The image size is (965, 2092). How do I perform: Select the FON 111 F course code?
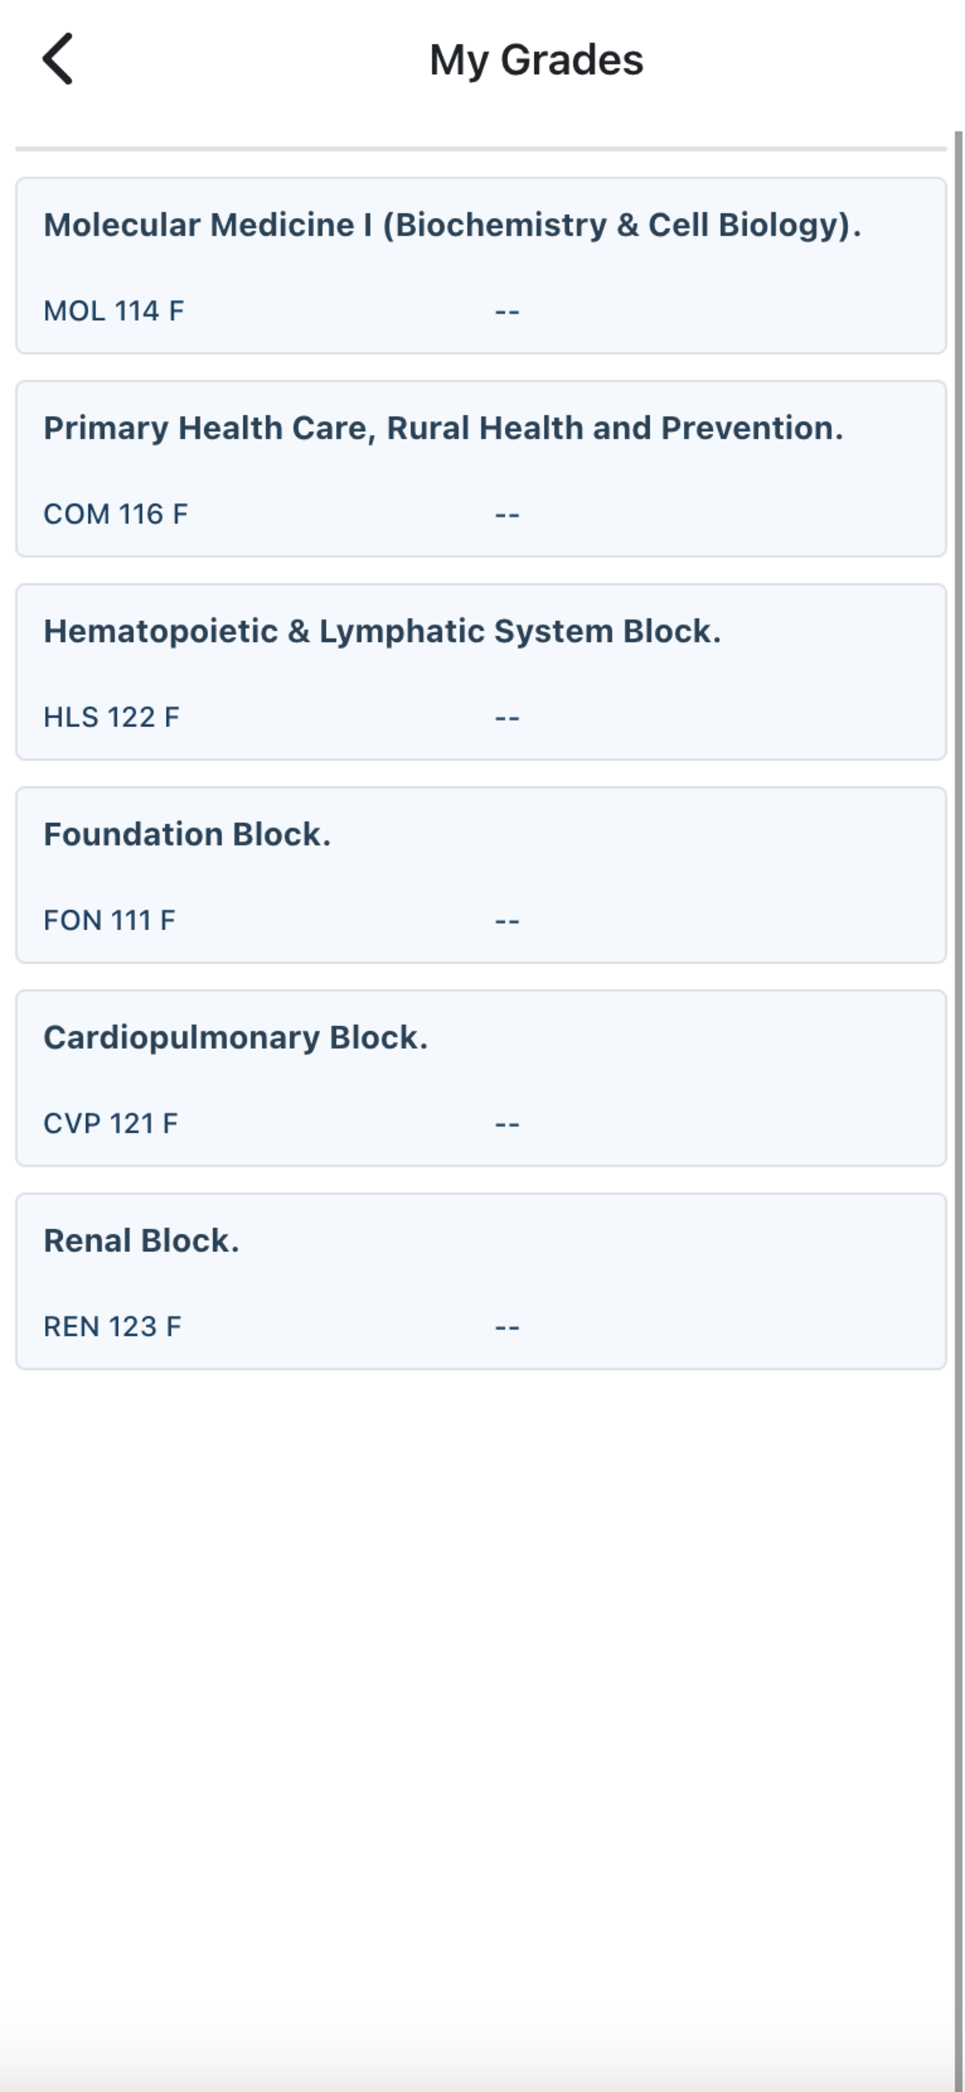pyautogui.click(x=110, y=920)
